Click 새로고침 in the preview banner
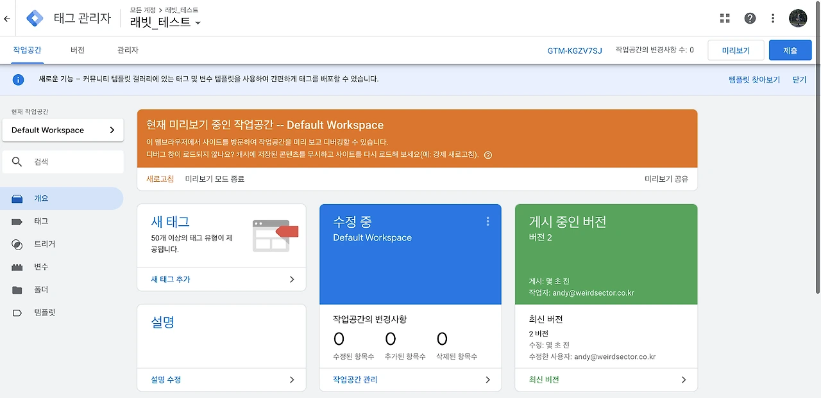 (160, 179)
